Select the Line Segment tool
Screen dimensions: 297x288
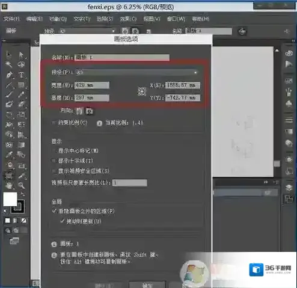click(9, 85)
